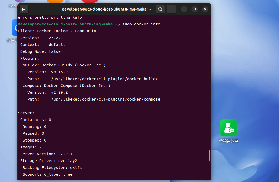Click the terminal window title text

[x=106, y=9]
